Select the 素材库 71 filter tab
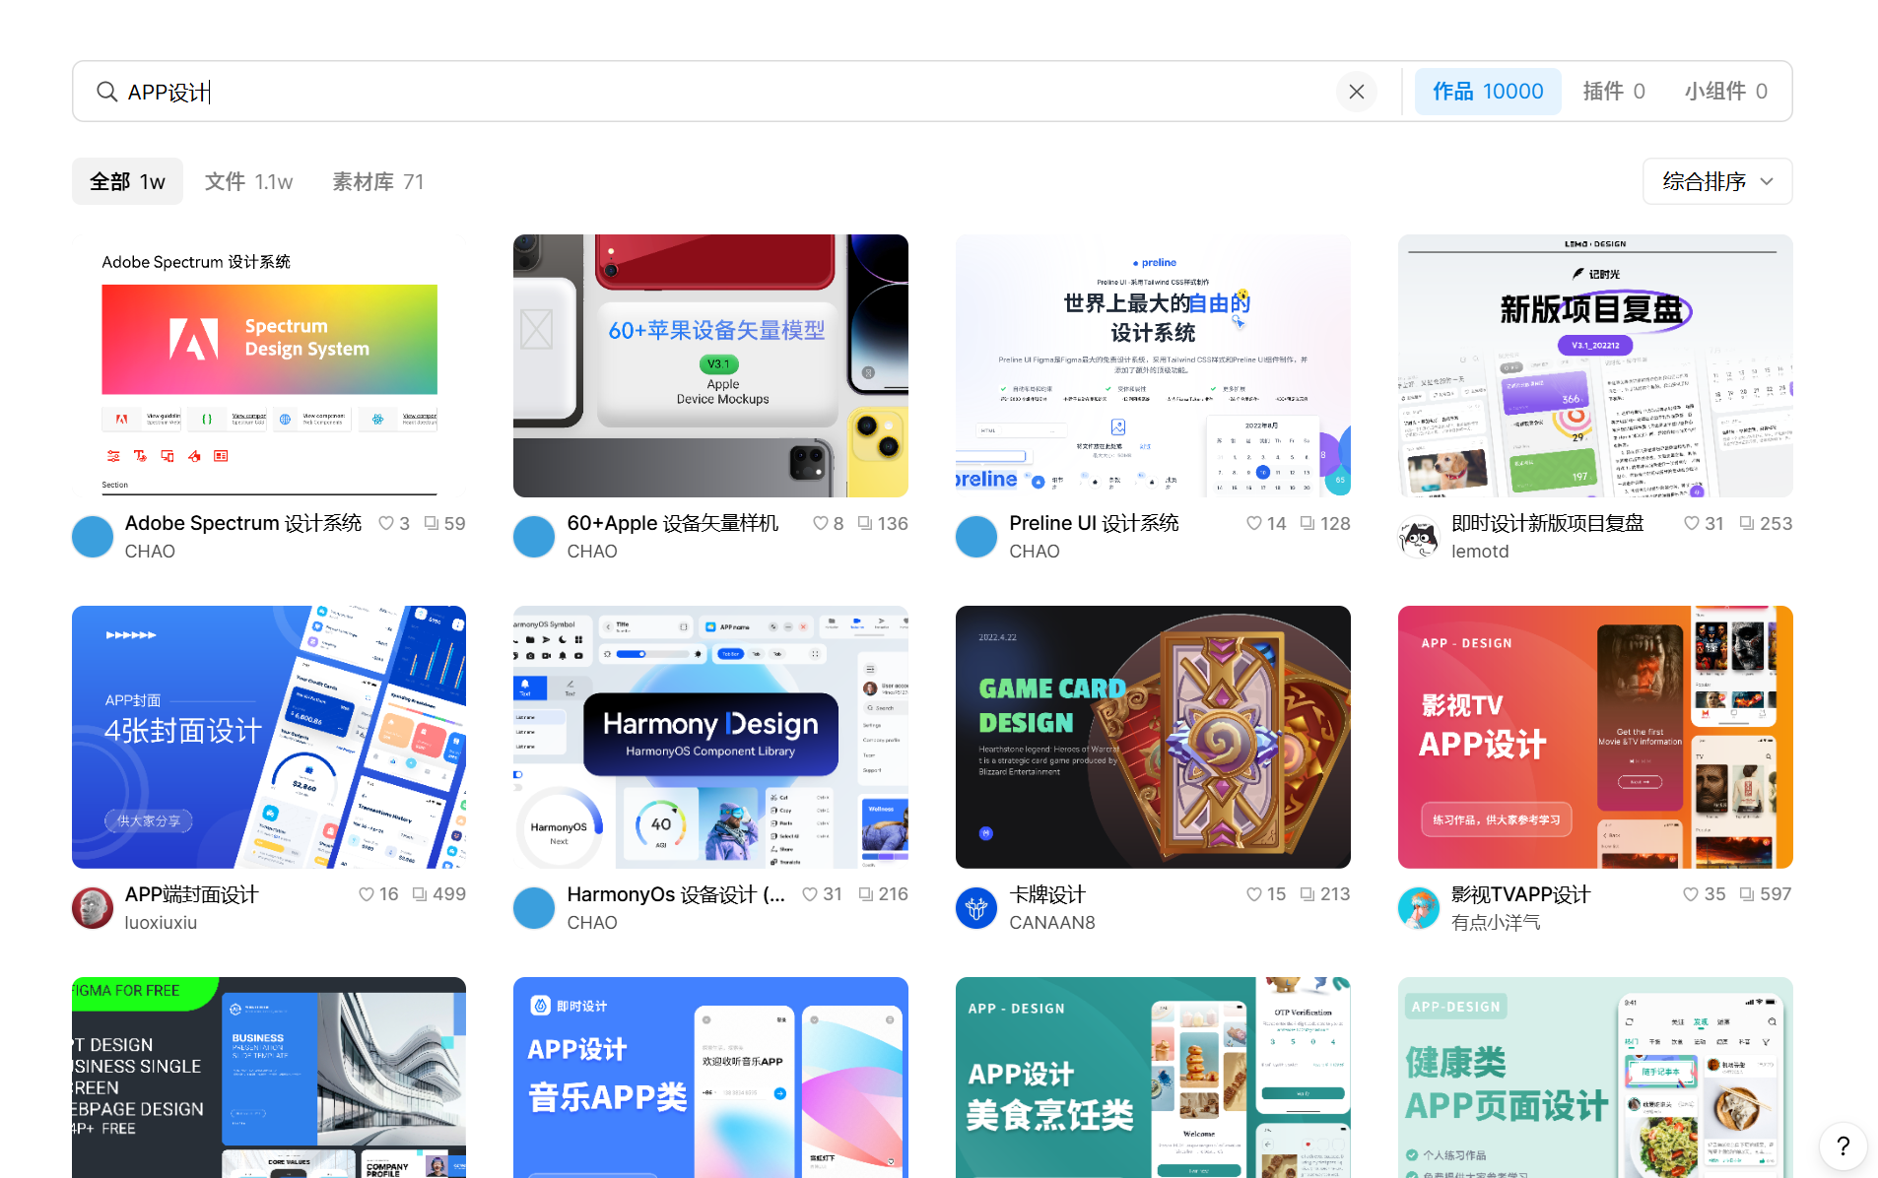Viewport: 1878px width, 1178px height. coord(377,181)
